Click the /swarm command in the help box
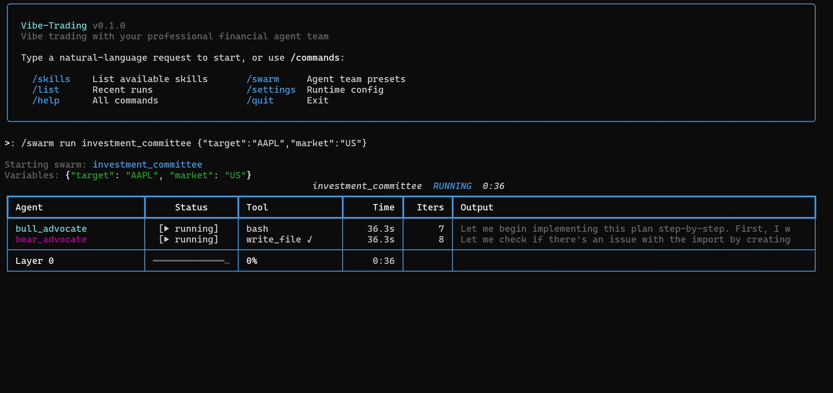This screenshot has height=393, width=833. pyautogui.click(x=263, y=79)
